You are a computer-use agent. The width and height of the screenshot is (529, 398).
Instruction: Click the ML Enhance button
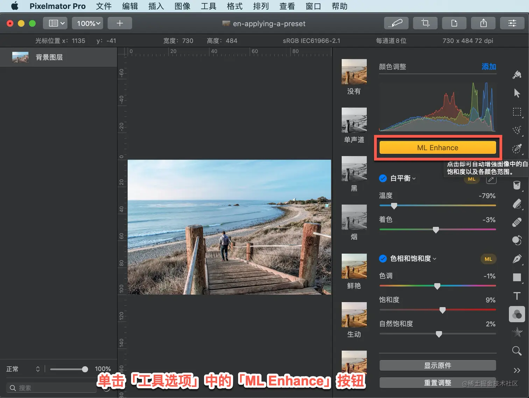[x=438, y=148]
